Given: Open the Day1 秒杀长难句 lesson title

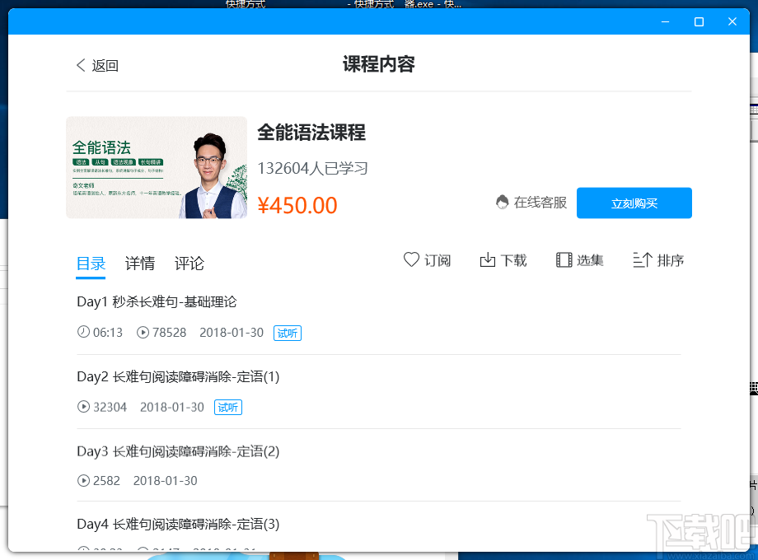Looking at the screenshot, I should tap(157, 301).
